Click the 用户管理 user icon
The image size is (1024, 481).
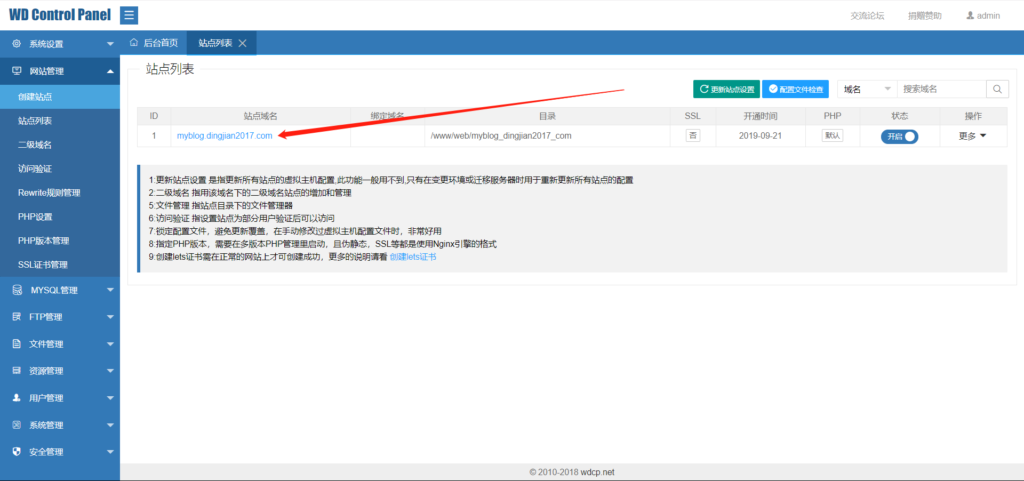click(17, 397)
